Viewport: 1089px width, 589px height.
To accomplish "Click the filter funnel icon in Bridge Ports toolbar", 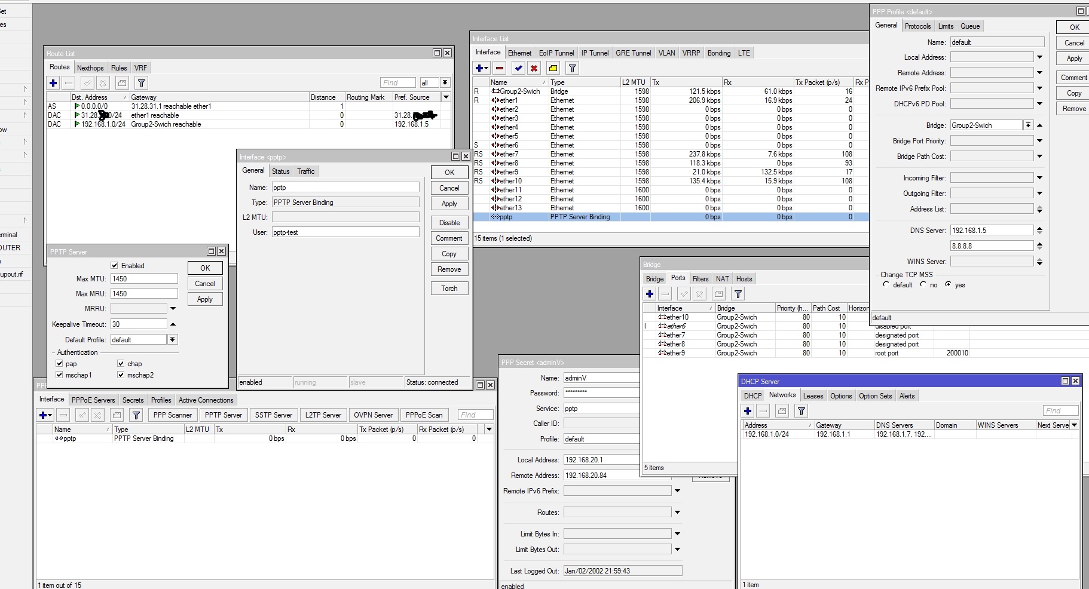I will (x=738, y=294).
